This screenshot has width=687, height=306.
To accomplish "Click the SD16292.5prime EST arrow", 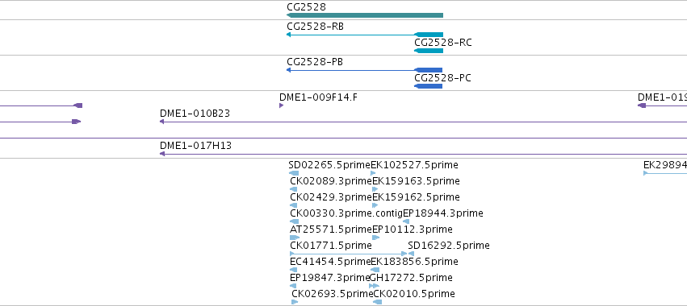I will click(411, 254).
